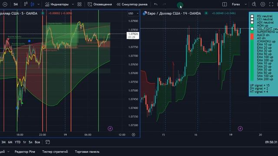Viewport: 278px width, 156px height.
Task: Redo the last action
Action: point(165,4)
